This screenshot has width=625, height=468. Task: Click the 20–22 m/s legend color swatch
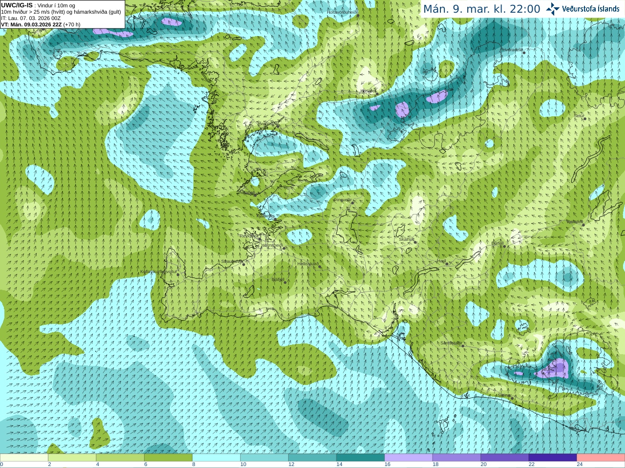click(505, 458)
